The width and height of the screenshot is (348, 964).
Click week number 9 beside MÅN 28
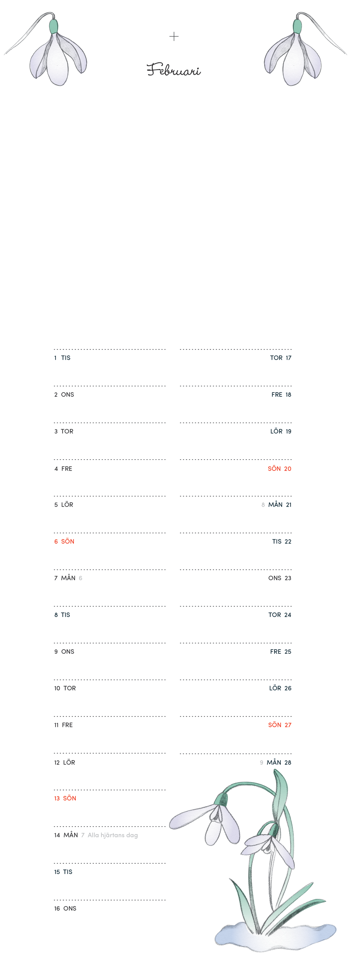coord(262,763)
